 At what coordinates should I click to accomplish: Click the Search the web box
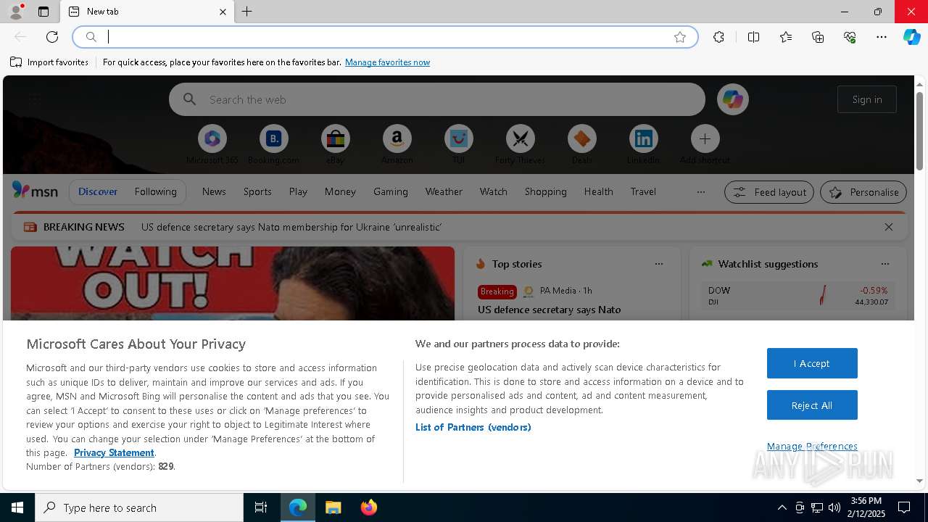pyautogui.click(x=437, y=99)
